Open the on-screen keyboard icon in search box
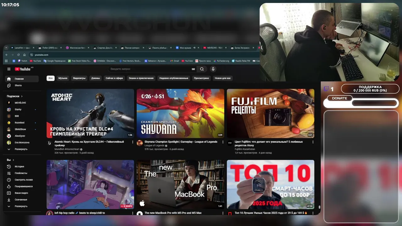This screenshot has width=402, height=226. (193, 69)
